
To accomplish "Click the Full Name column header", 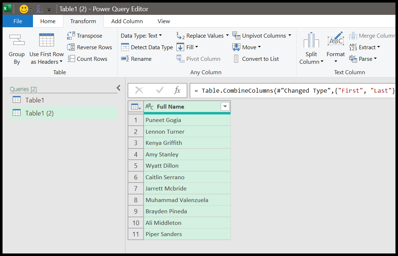I will [187, 107].
